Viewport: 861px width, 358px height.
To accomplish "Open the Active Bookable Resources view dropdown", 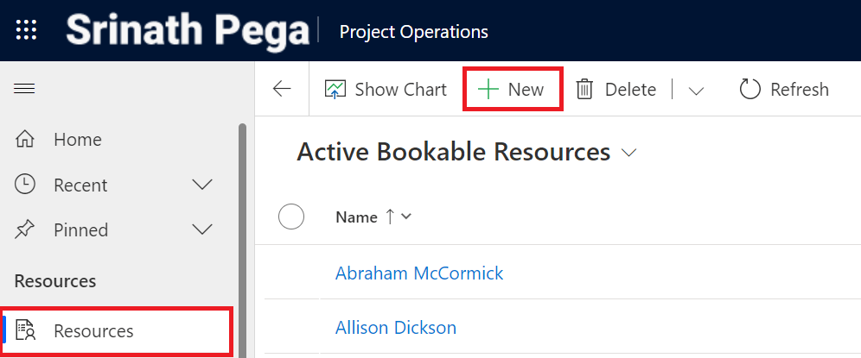I will coord(628,154).
